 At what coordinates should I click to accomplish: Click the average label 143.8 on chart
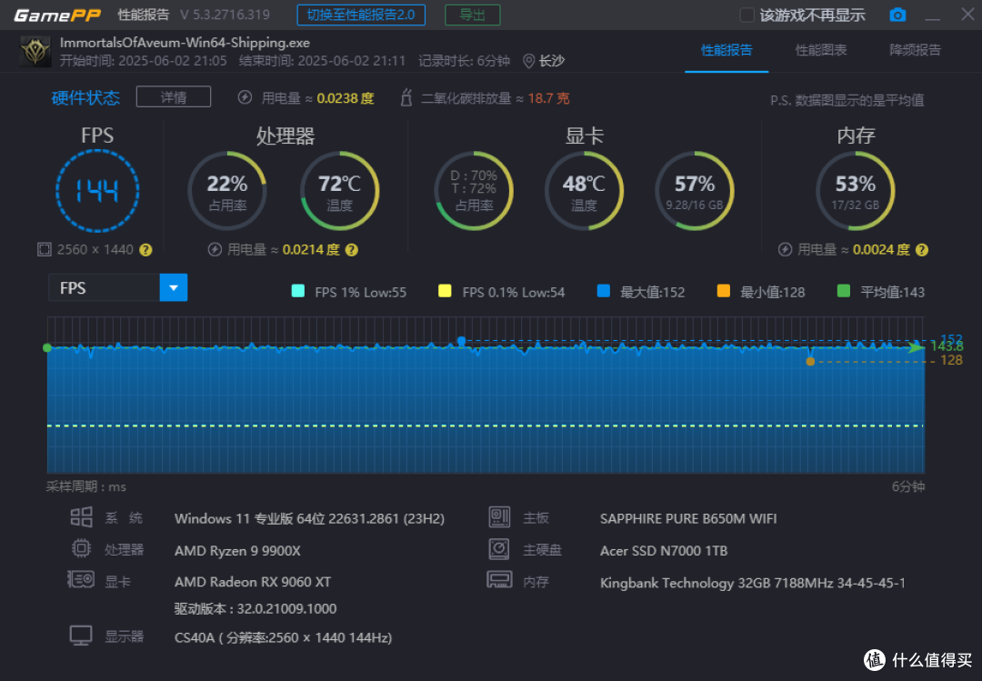point(947,346)
